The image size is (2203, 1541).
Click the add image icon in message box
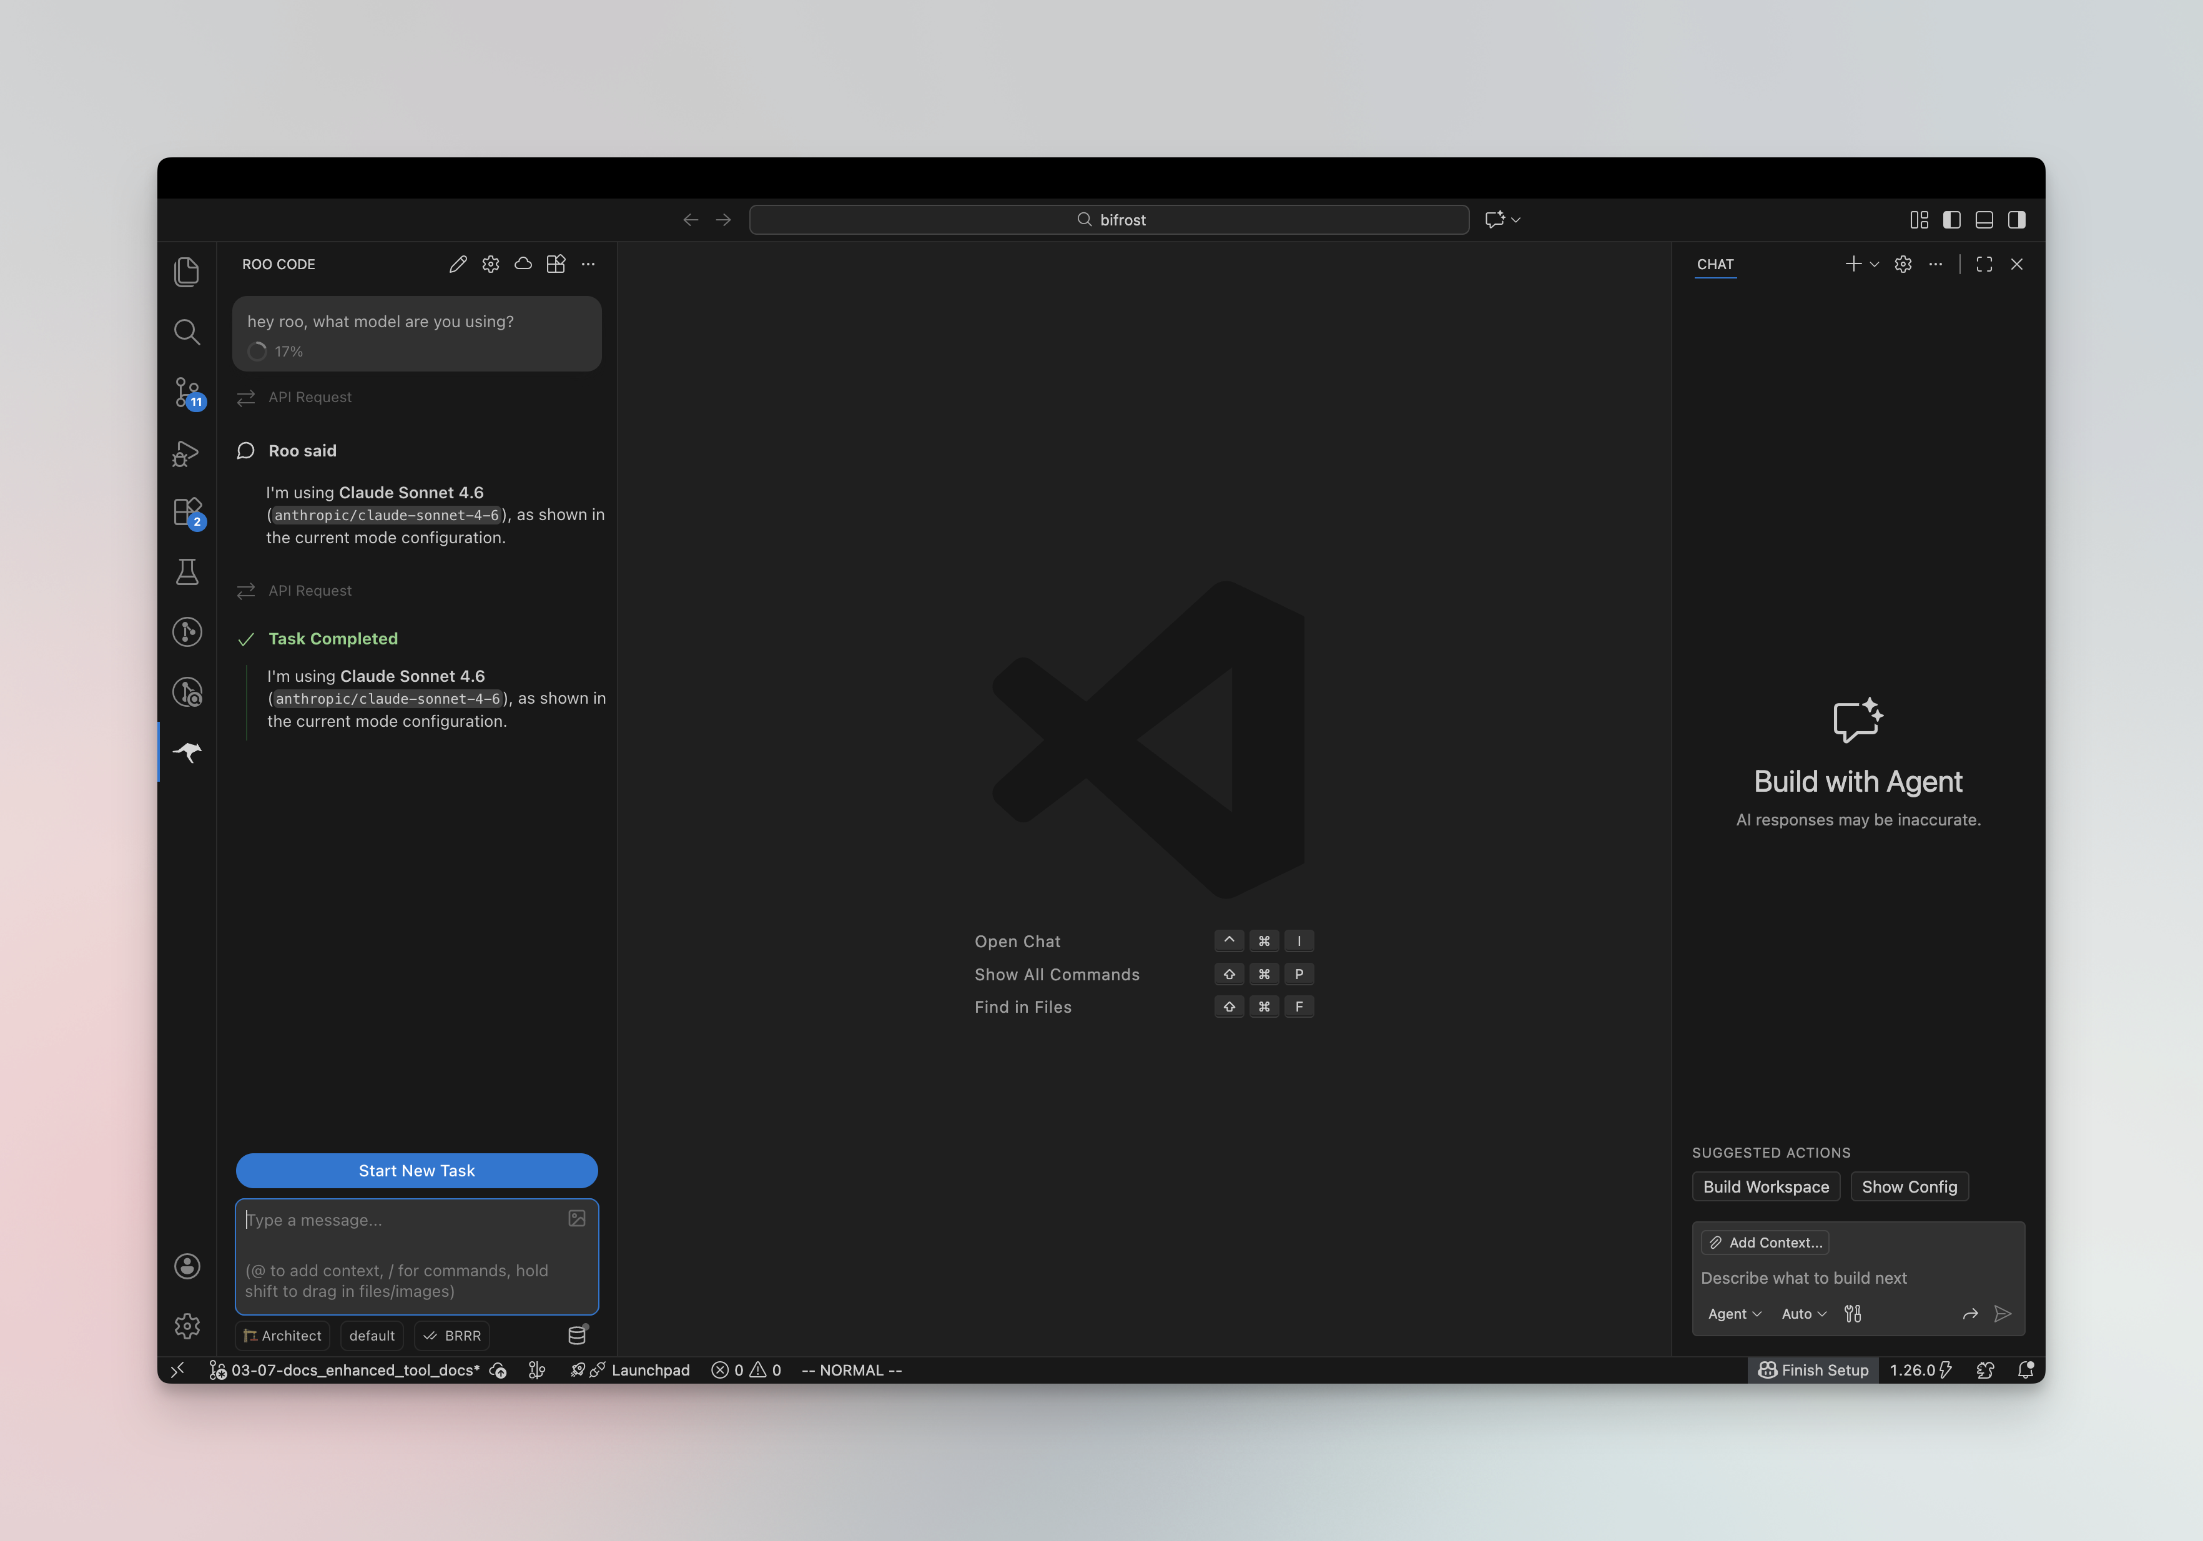[x=576, y=1219]
